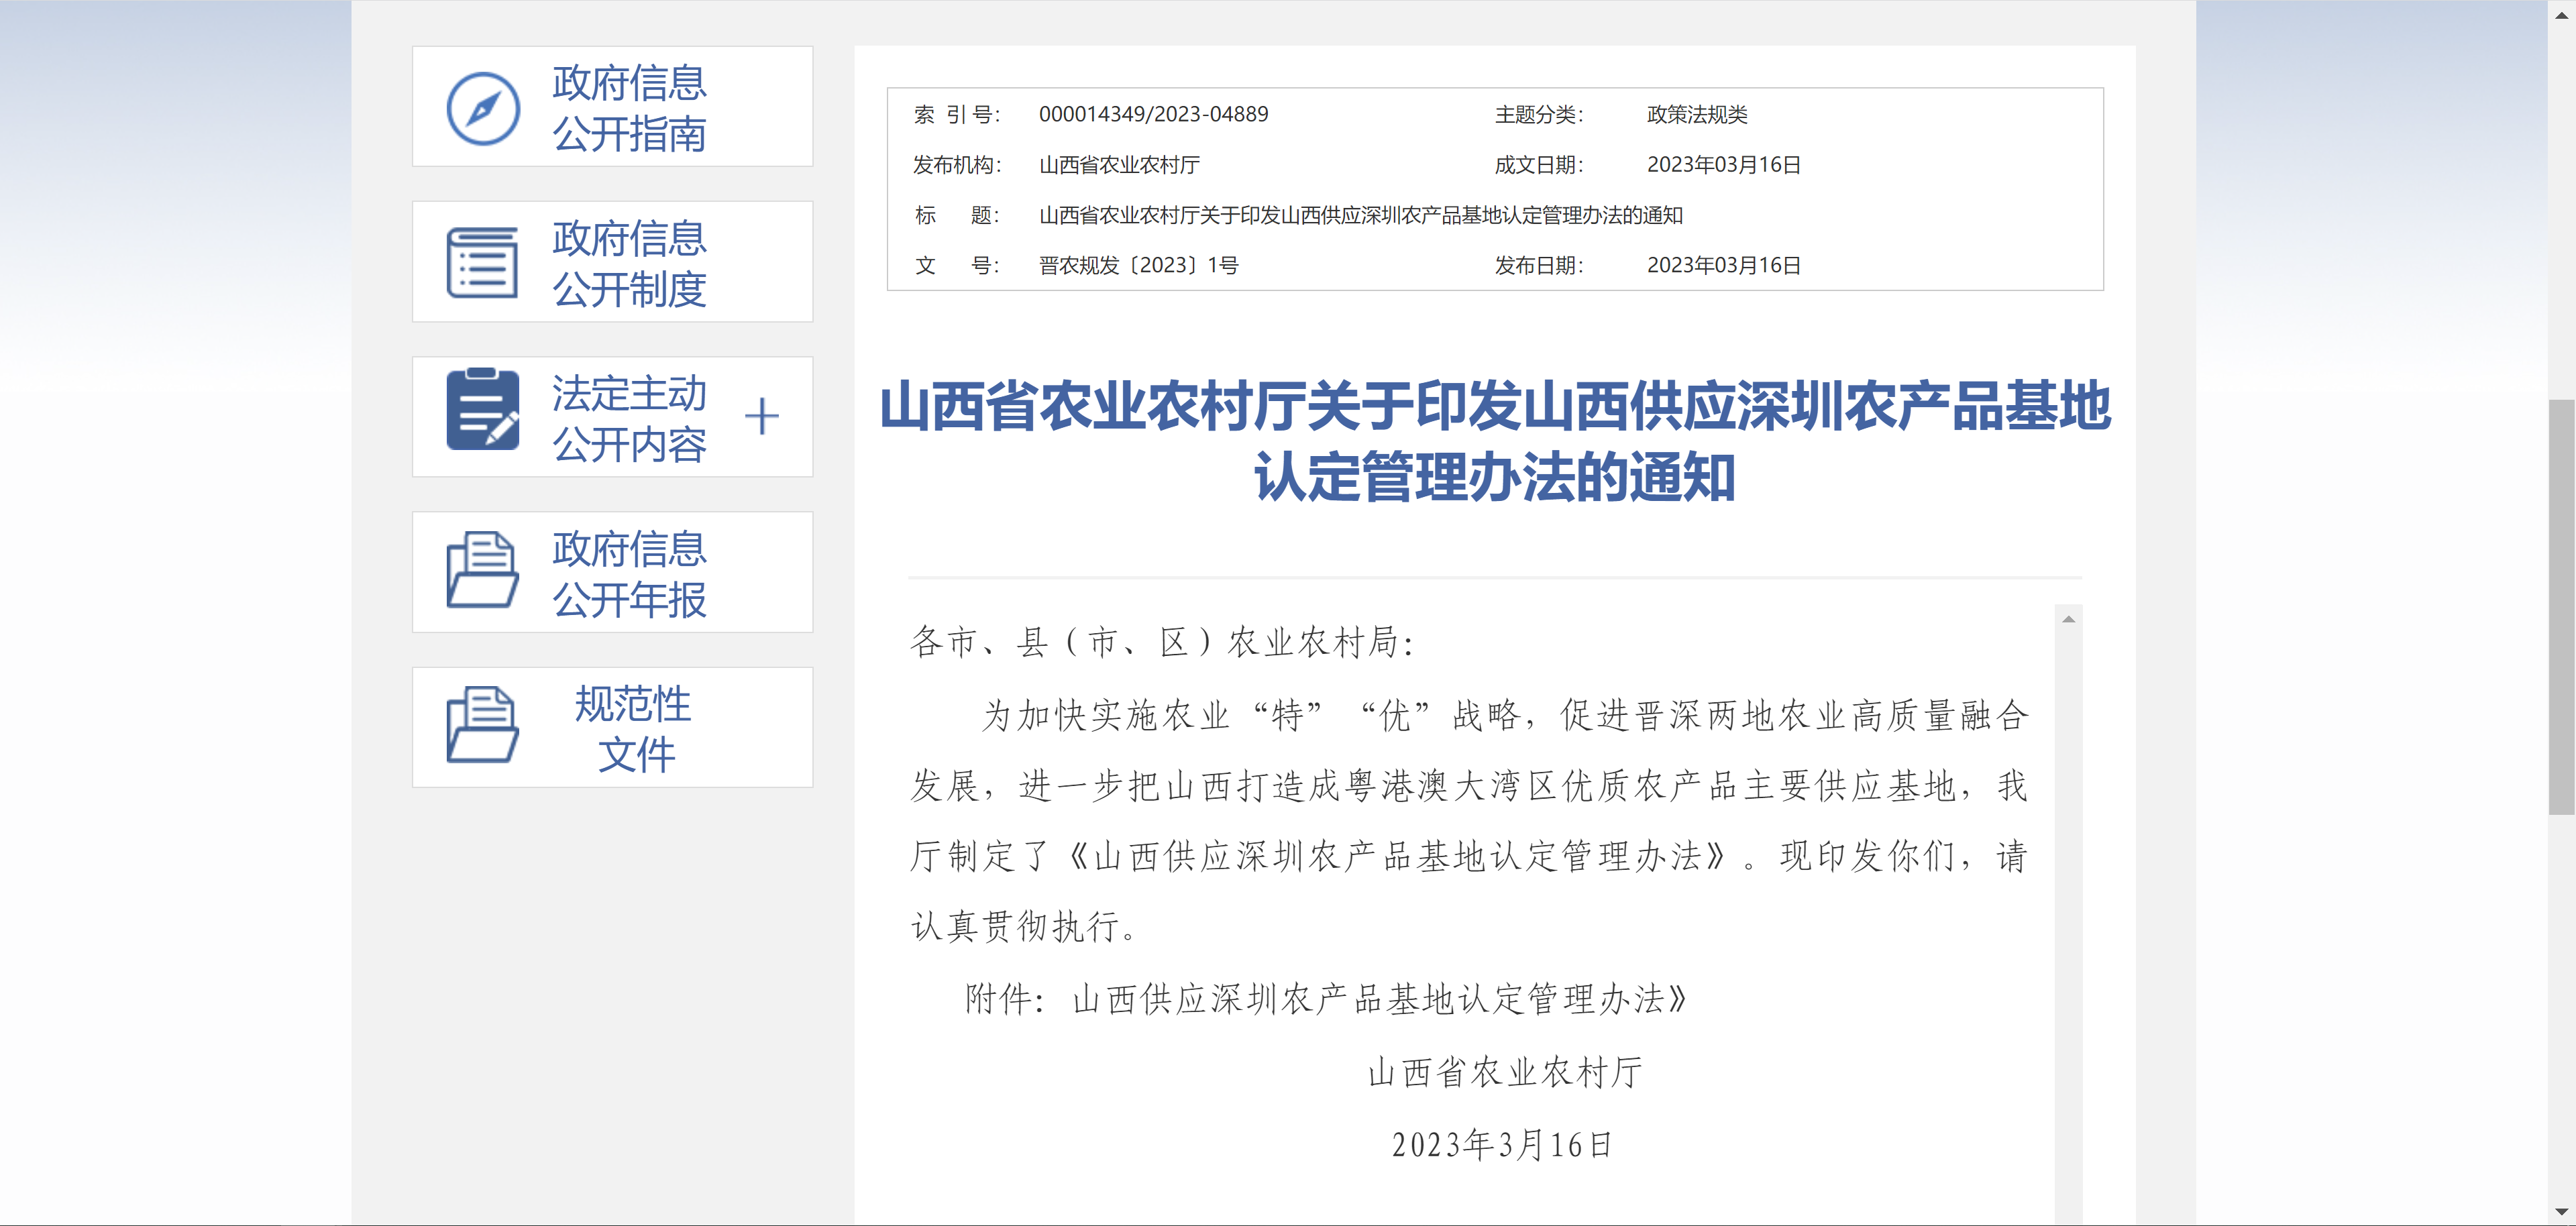
Task: Click 标题 field value in info table
Action: 1360,216
